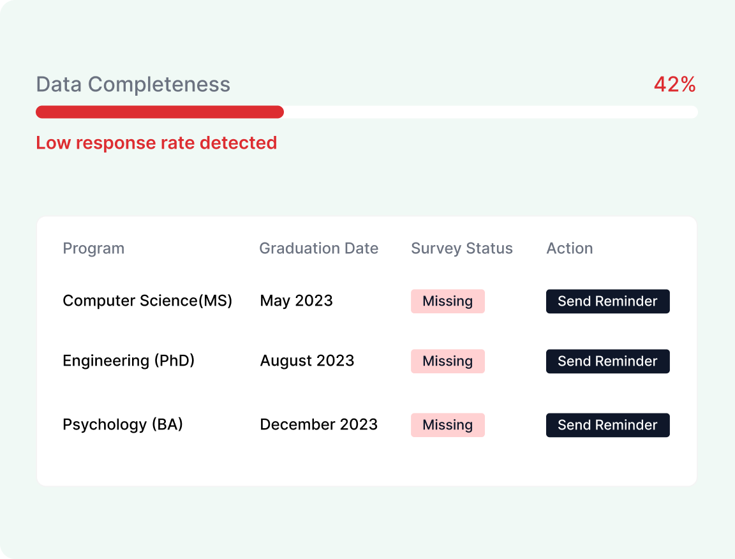
Task: Click the Graduation Date column header
Action: pos(319,248)
